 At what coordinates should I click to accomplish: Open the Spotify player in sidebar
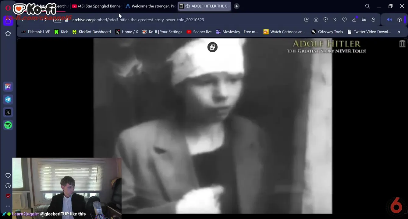pos(8,125)
